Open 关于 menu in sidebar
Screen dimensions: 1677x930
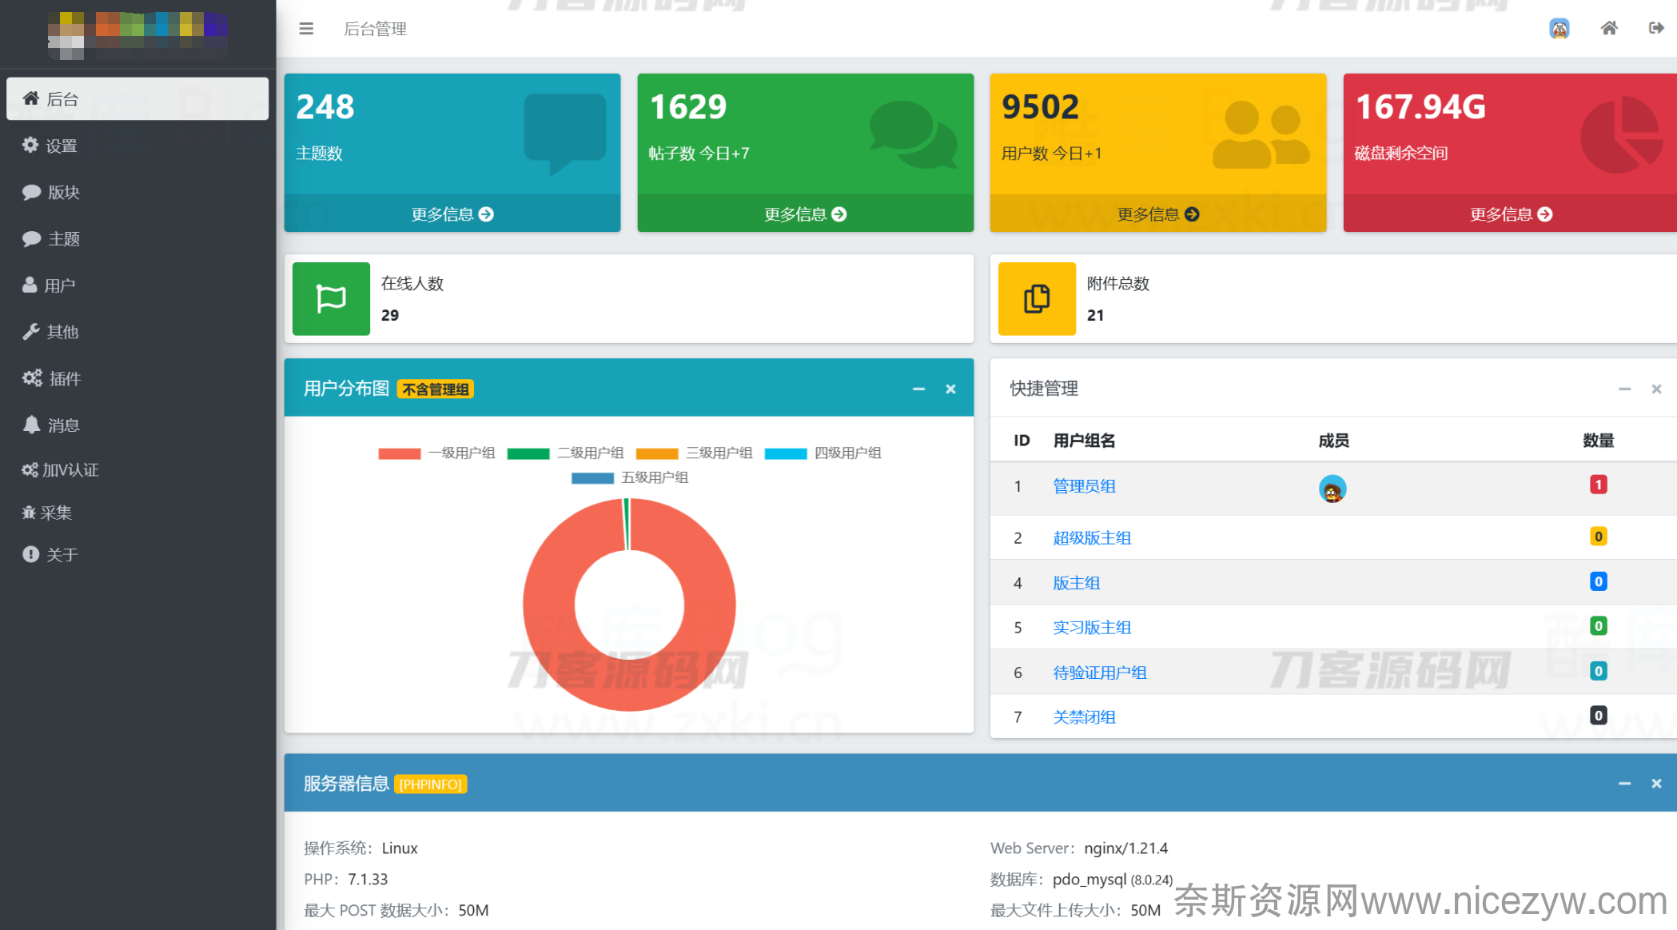[137, 554]
